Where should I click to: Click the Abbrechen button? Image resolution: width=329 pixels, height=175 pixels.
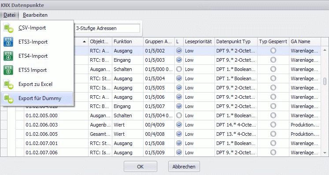[x=184, y=167]
